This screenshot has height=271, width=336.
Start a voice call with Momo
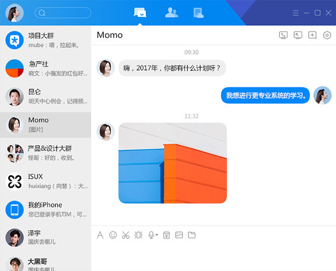pyautogui.click(x=283, y=35)
